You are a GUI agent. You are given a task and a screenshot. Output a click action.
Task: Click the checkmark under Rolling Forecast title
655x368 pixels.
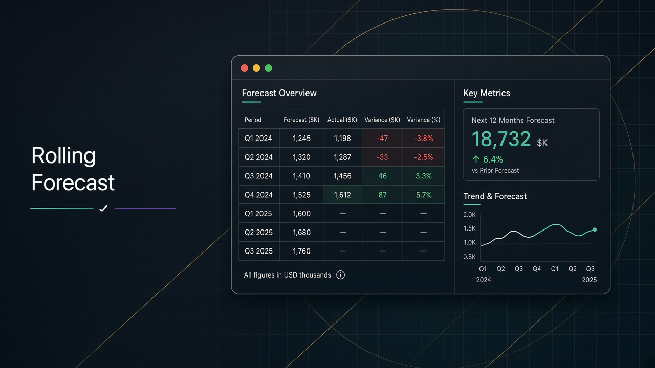103,209
